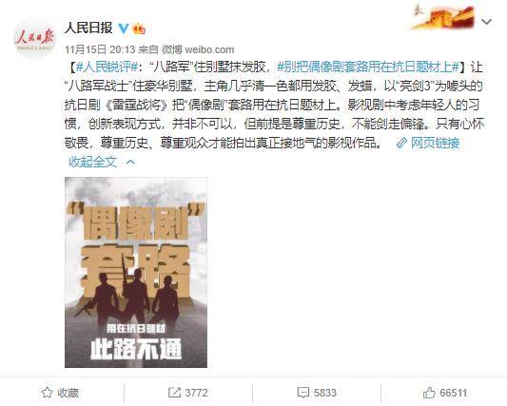507x406 pixels.
Task: Click the repost share icon
Action: (x=174, y=393)
